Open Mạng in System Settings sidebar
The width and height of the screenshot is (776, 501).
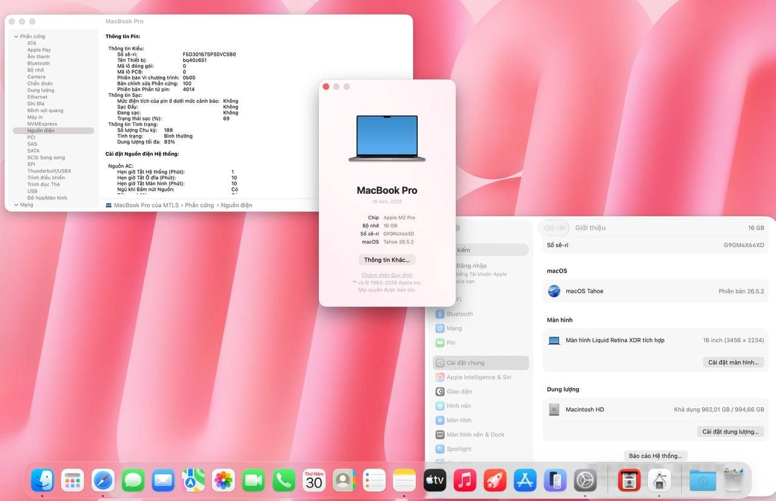click(481, 328)
